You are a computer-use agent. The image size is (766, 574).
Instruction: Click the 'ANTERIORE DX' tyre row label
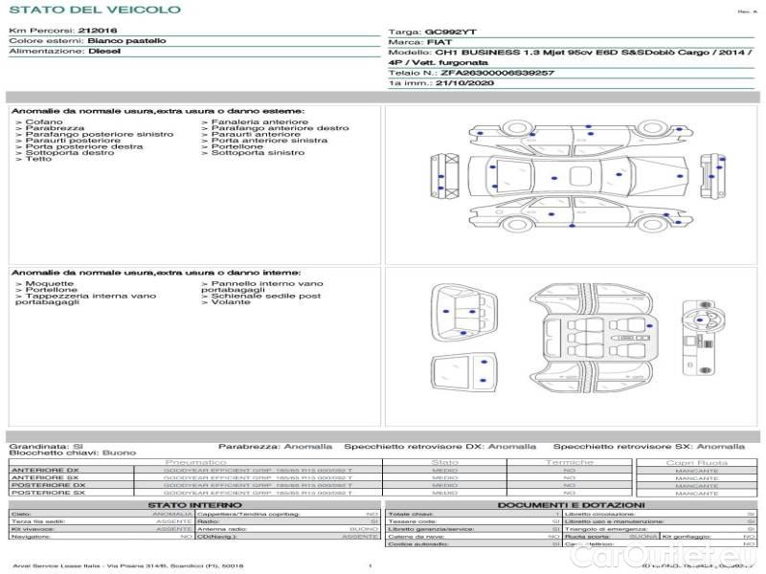[45, 470]
